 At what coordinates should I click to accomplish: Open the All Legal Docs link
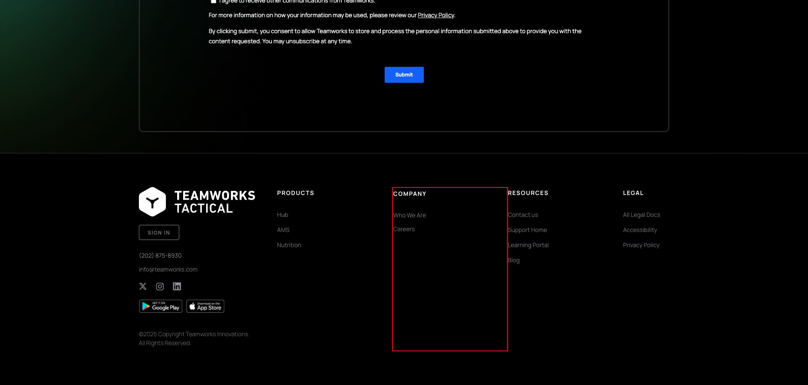click(641, 215)
